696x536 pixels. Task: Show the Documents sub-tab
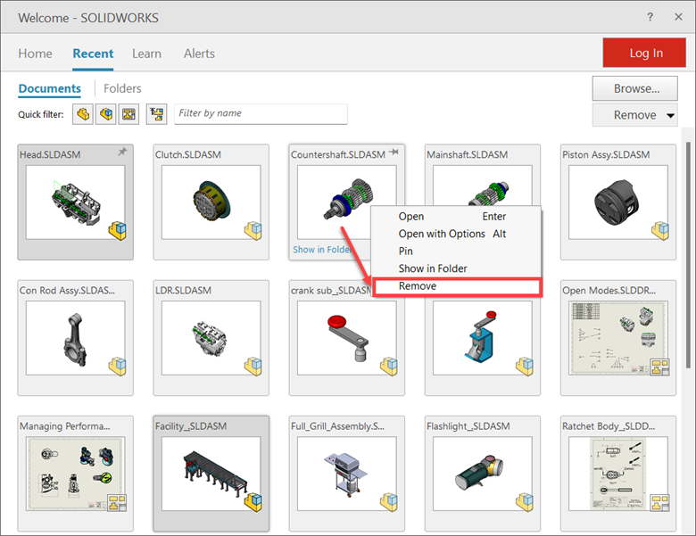(x=50, y=88)
